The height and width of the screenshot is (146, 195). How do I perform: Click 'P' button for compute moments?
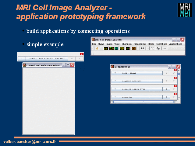[x=174, y=81]
